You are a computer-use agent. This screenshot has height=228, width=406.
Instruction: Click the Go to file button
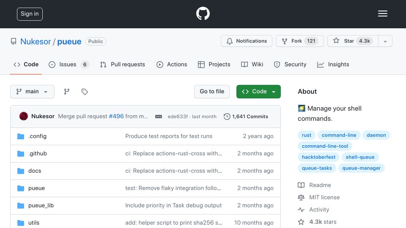pyautogui.click(x=212, y=92)
